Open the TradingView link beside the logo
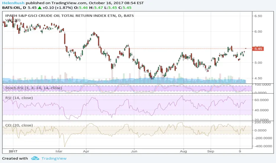The height and width of the screenshot is (163, 276). tap(54, 159)
